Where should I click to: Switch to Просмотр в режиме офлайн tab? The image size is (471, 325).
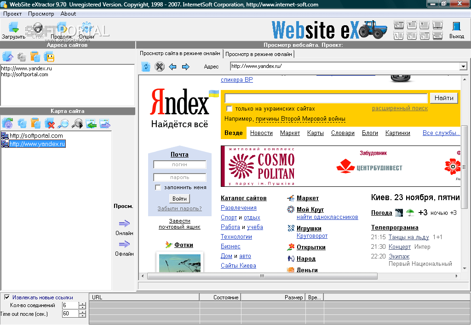click(x=258, y=54)
